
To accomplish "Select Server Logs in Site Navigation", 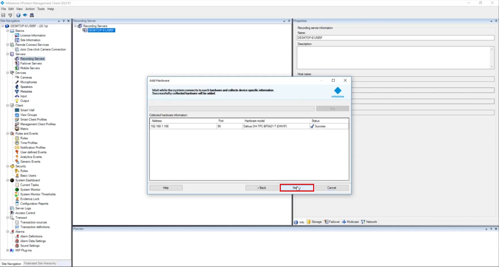I will point(23,208).
